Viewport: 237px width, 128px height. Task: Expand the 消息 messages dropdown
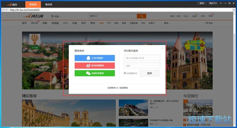pos(195,16)
